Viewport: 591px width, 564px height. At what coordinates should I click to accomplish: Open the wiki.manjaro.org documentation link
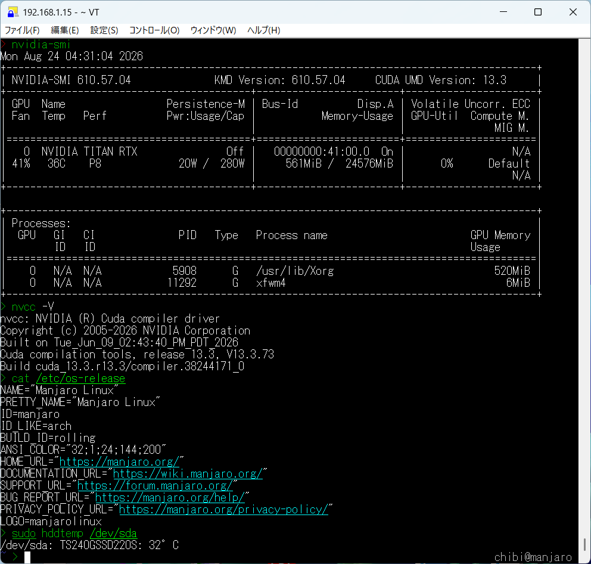pyautogui.click(x=188, y=473)
